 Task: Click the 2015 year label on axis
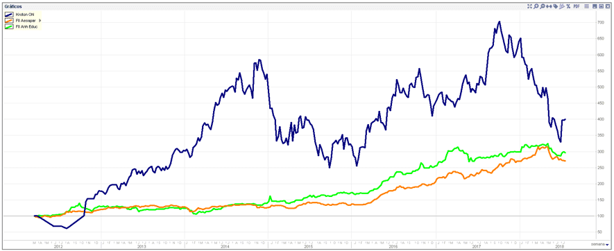[309, 247]
